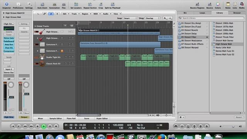247x139 pixels.
Task: Click the Revert button in Library
Action: [x=239, y=117]
